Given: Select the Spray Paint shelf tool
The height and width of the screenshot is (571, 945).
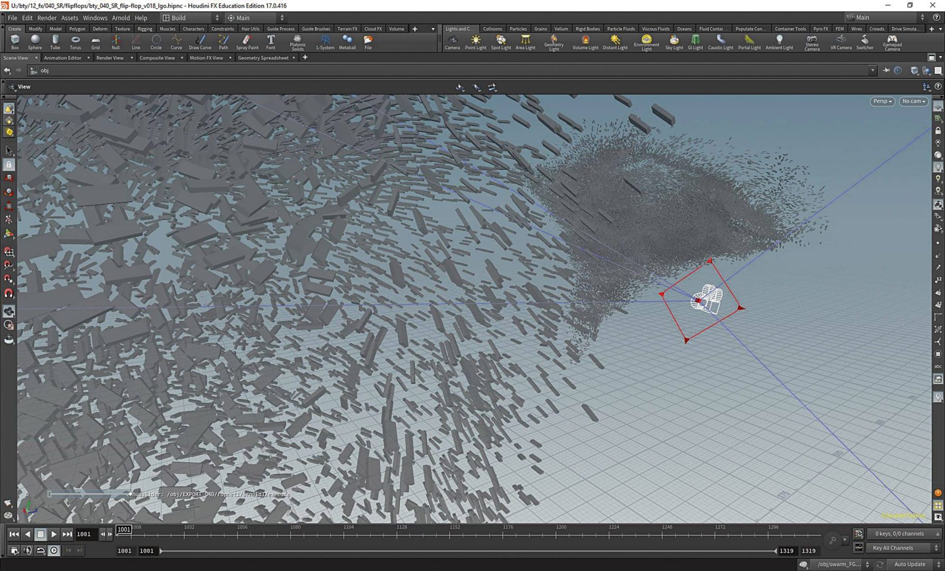Looking at the screenshot, I should click(x=246, y=41).
